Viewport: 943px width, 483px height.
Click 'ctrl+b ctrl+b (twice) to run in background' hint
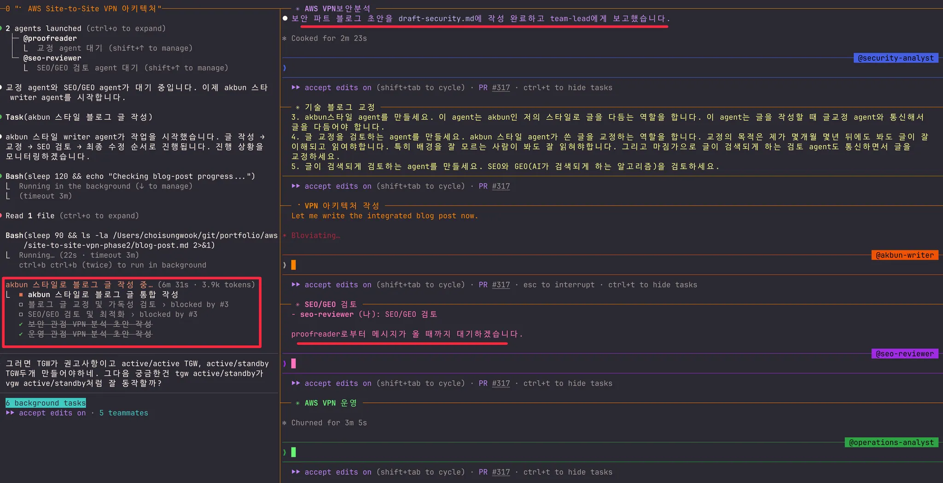(112, 265)
